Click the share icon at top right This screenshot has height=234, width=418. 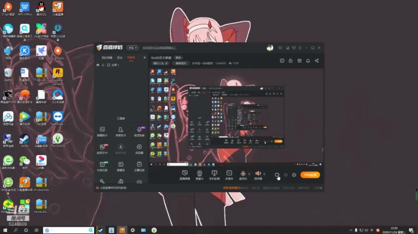pos(317,61)
